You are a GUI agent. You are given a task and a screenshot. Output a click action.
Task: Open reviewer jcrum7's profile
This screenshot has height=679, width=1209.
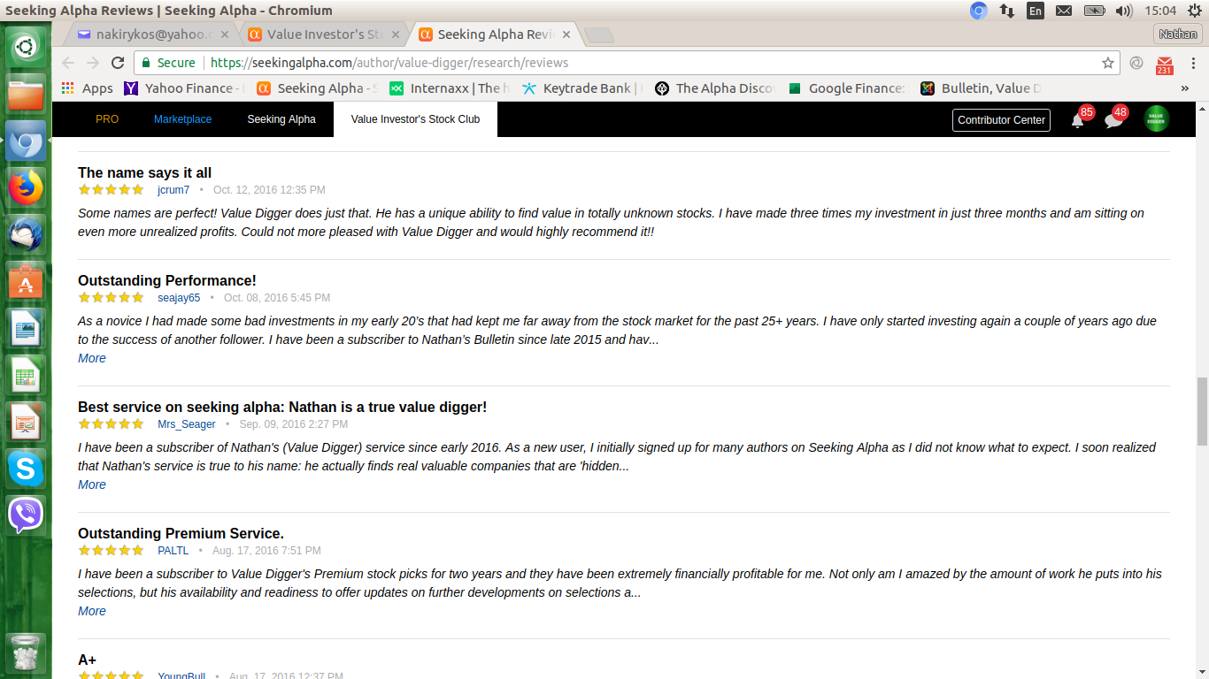(x=173, y=190)
